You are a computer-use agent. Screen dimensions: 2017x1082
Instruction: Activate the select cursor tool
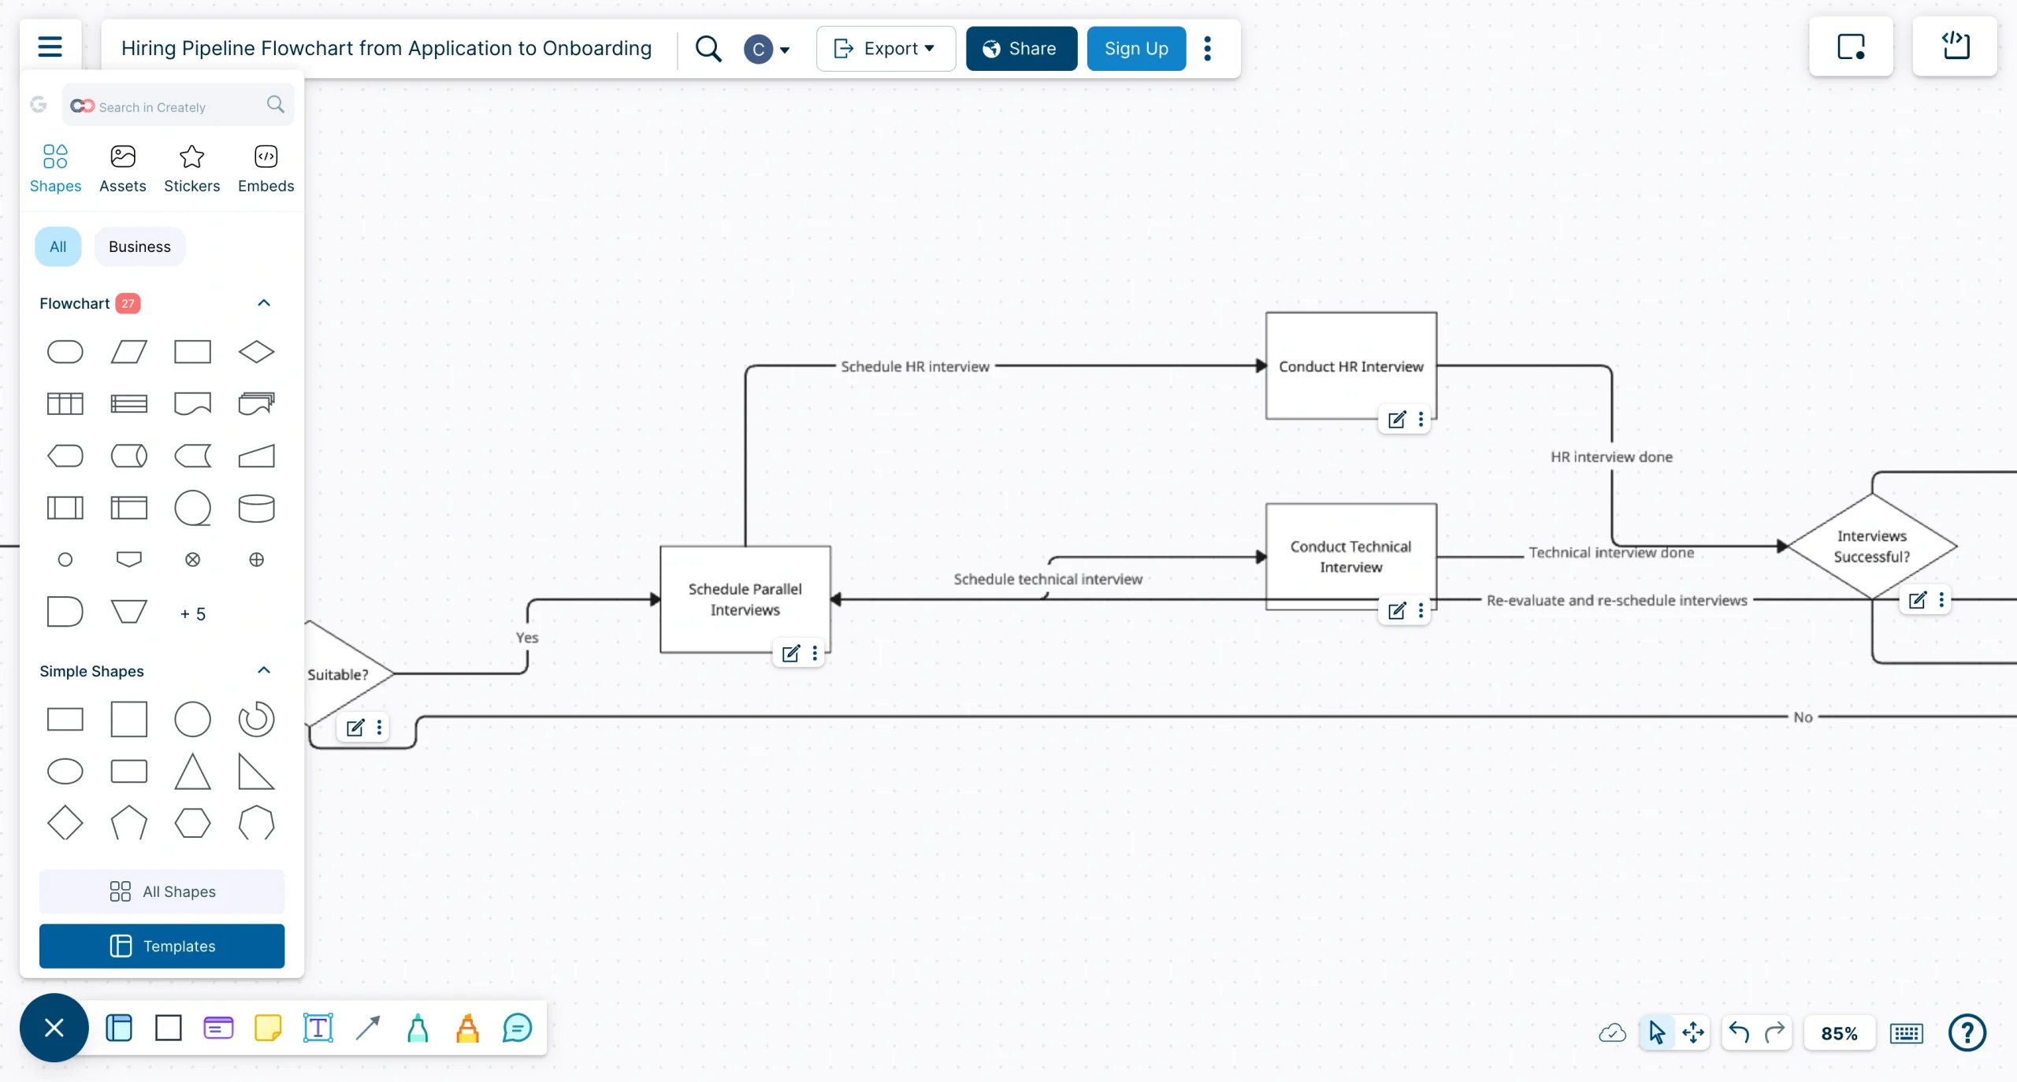point(1657,1032)
